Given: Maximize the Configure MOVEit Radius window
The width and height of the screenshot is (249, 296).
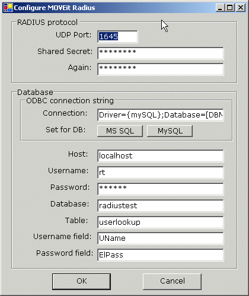Looking at the screenshot, I should coord(230,8).
